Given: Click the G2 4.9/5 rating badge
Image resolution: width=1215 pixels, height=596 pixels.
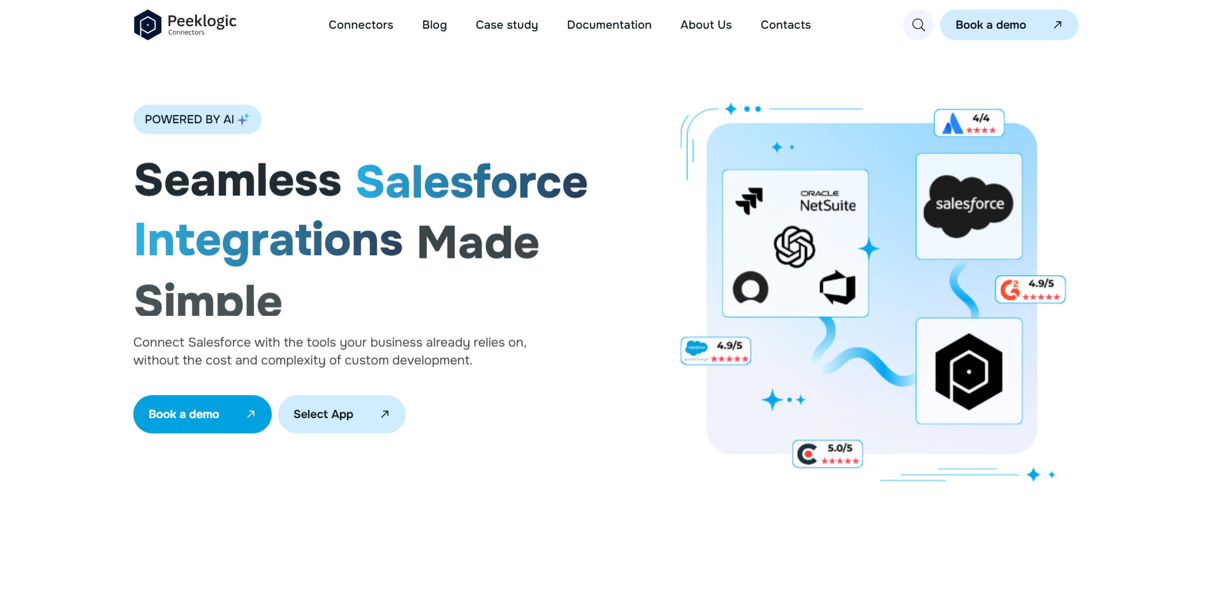Looking at the screenshot, I should pos(1030,289).
